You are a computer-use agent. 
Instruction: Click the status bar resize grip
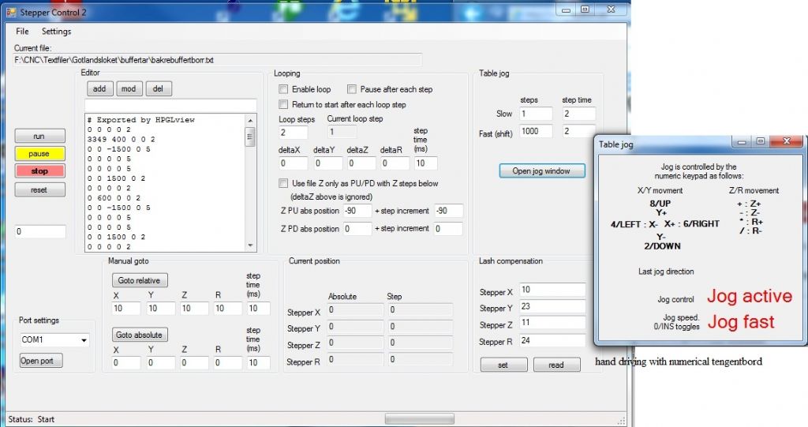622,421
